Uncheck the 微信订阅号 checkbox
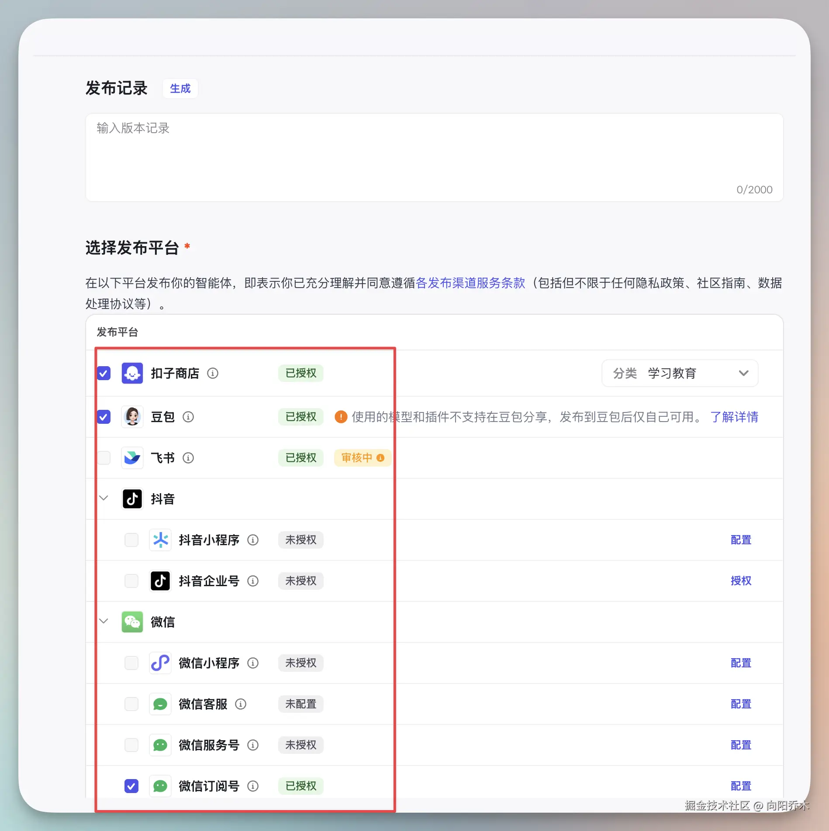 [131, 786]
